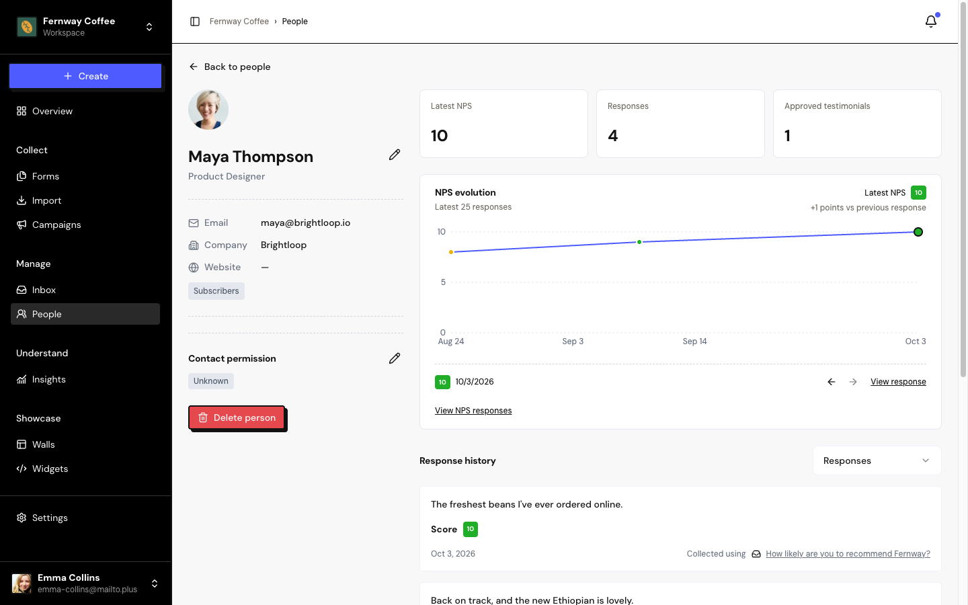Click the company building icon
This screenshot has height=605, width=968.
pyautogui.click(x=194, y=245)
